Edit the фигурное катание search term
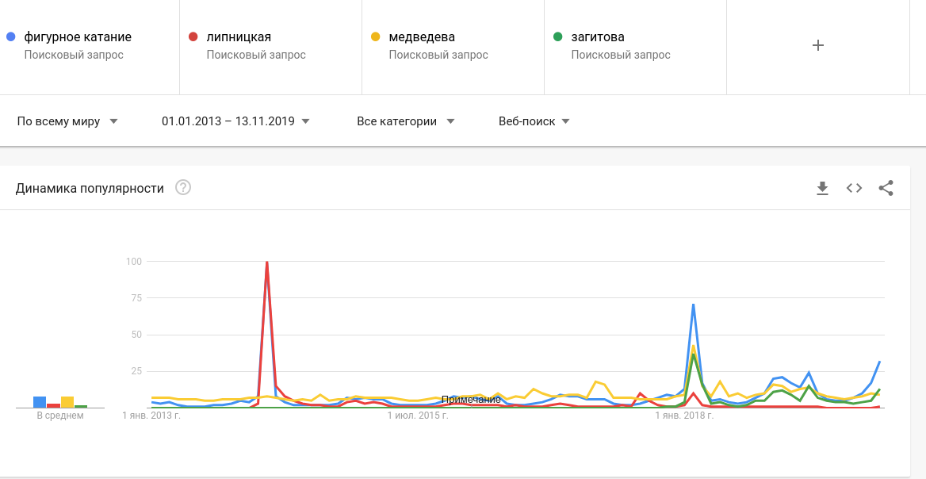This screenshot has height=479, width=926. tap(78, 37)
